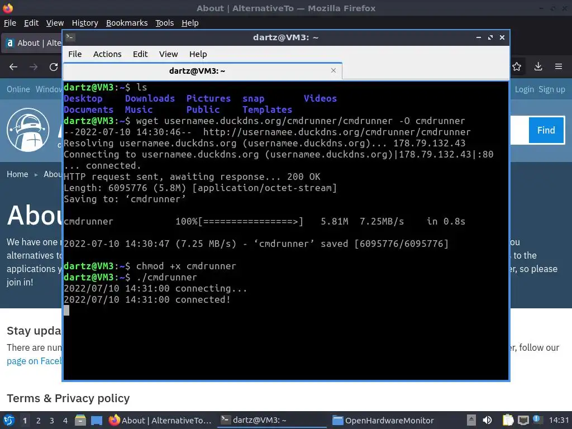The height and width of the screenshot is (429, 572).
Task: Click the network monitor tray icon
Action: point(523,420)
